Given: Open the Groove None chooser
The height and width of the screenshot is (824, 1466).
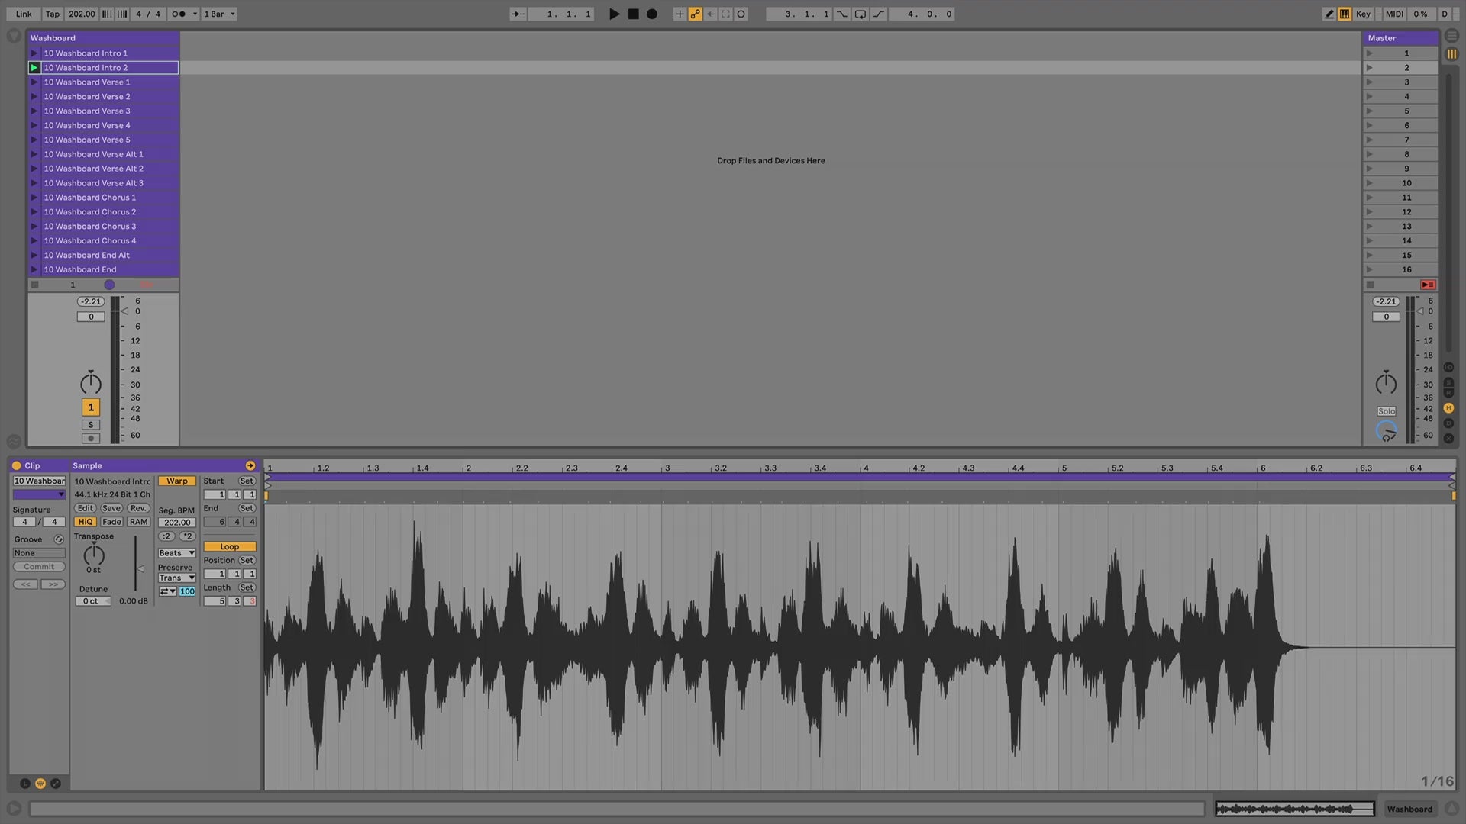Looking at the screenshot, I should 39,553.
